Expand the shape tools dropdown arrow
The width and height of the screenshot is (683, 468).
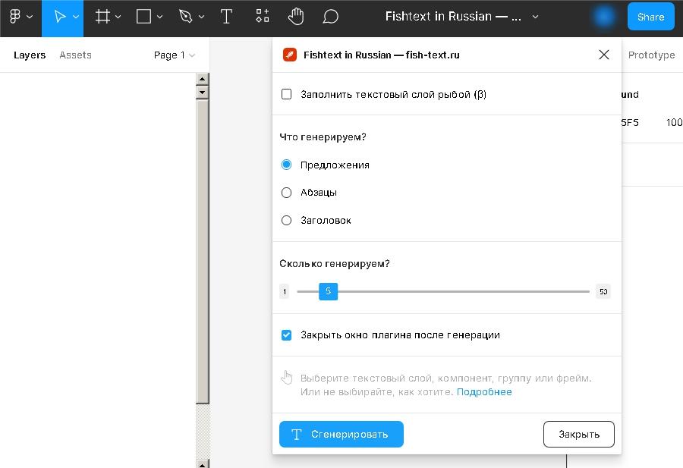[160, 17]
